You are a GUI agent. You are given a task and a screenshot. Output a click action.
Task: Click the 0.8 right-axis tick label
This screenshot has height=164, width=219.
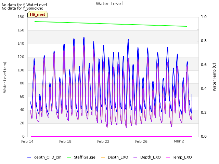(204, 41)
